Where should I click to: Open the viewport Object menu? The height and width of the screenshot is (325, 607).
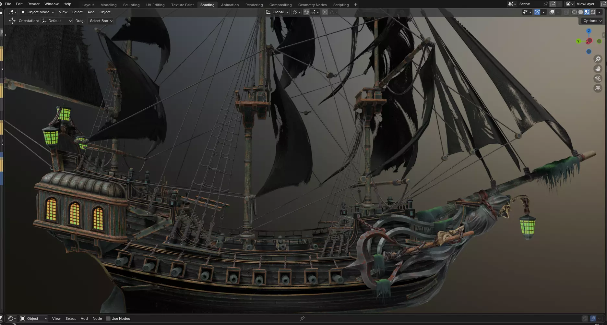(105, 12)
